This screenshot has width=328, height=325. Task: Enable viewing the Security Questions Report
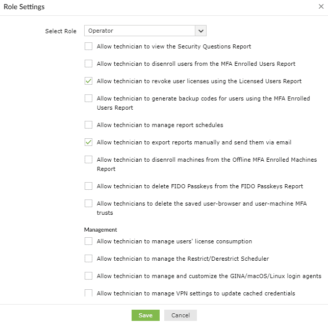(89, 46)
